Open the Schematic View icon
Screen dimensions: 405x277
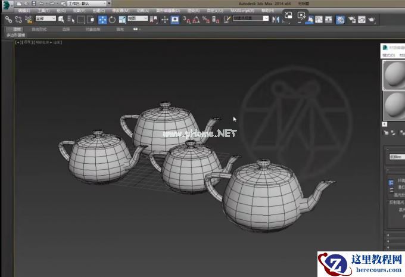329,20
